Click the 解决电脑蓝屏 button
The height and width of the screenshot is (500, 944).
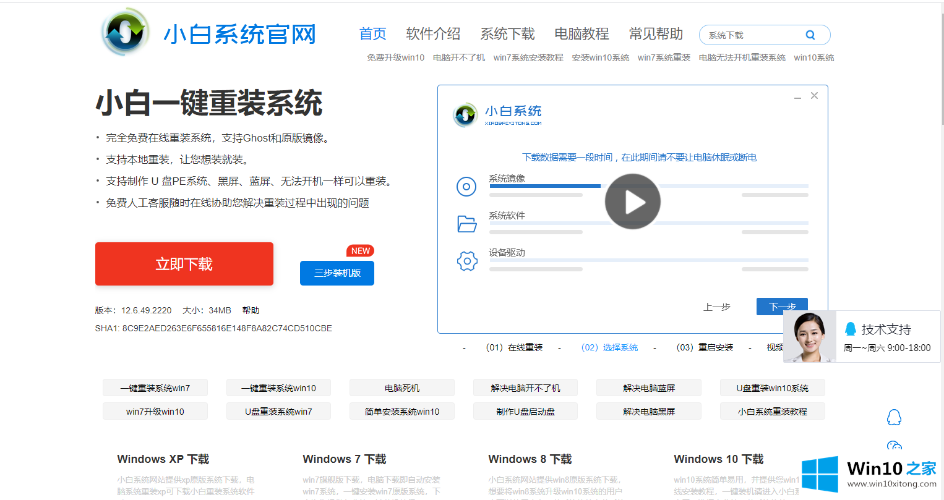point(649,388)
